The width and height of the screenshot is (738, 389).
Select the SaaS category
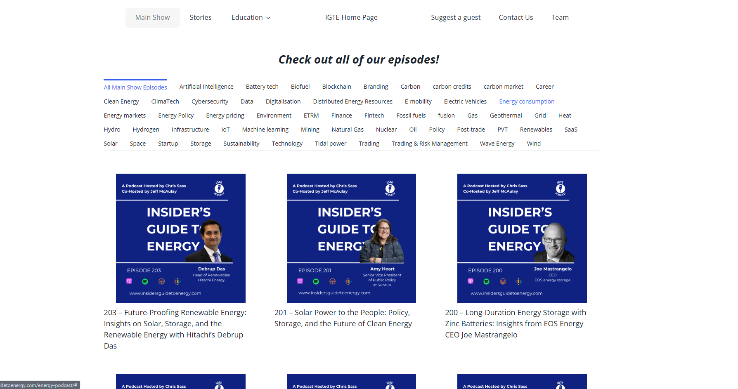pos(571,130)
